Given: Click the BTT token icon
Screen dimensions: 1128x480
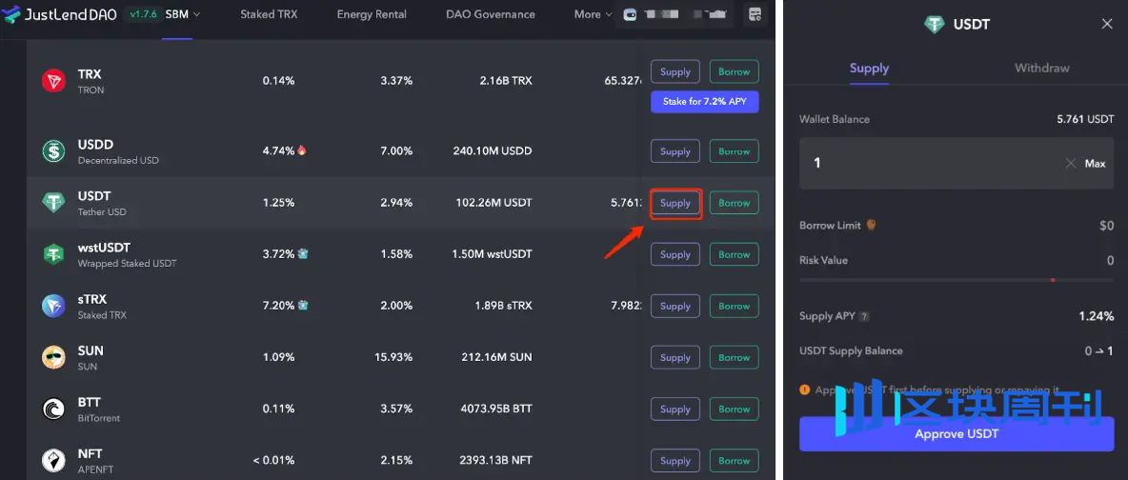Looking at the screenshot, I should pyautogui.click(x=53, y=409).
